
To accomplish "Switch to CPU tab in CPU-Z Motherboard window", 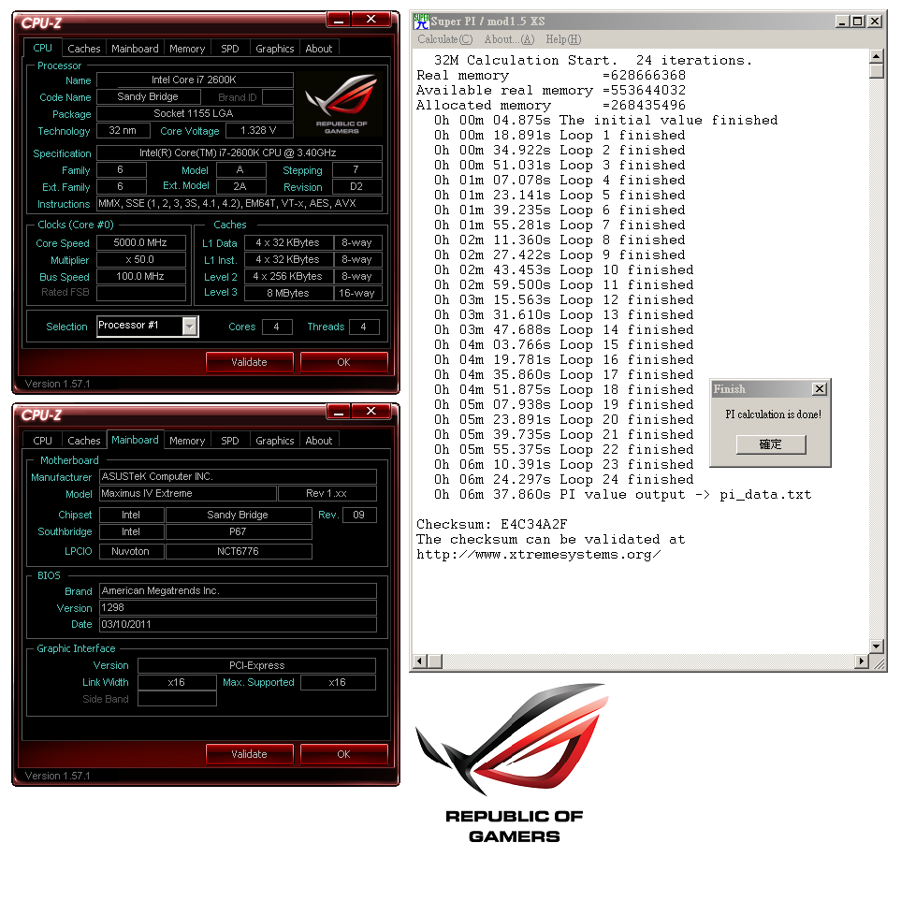I will click(42, 440).
